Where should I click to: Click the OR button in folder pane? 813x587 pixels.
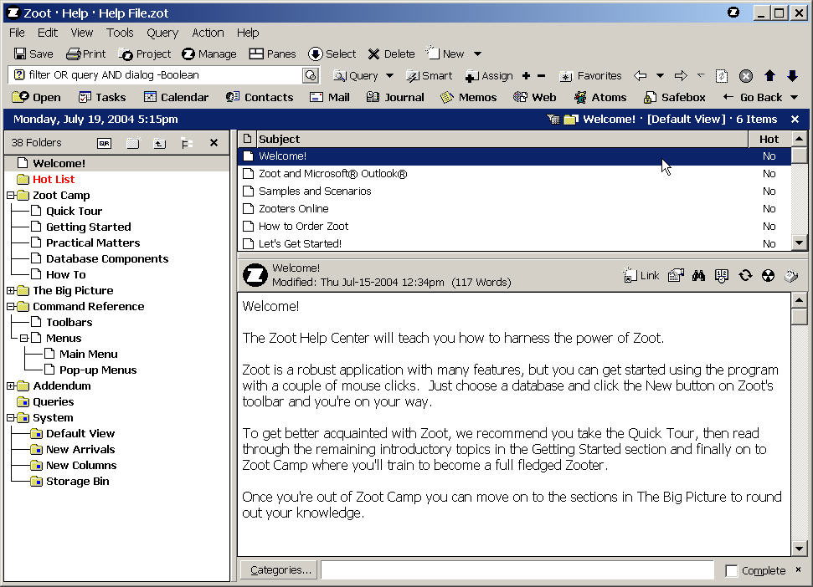click(x=104, y=143)
